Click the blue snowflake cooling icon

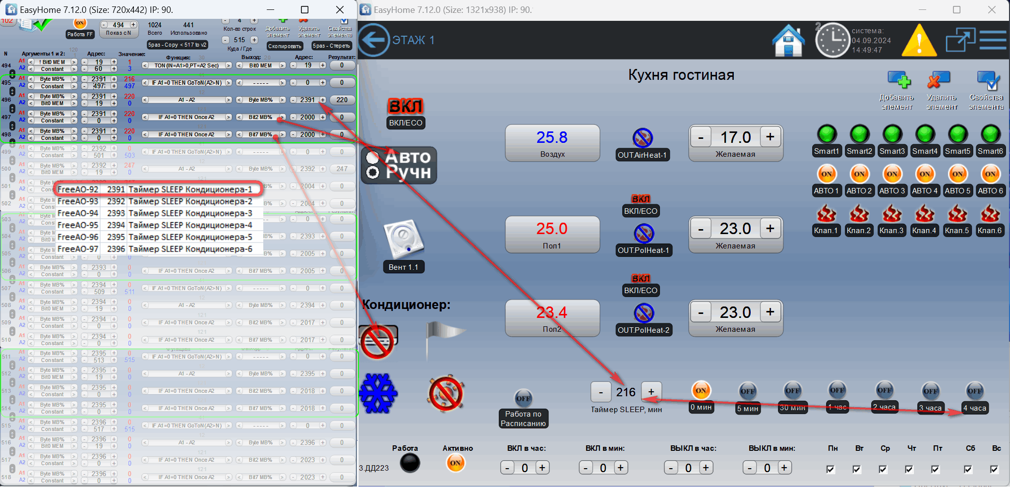pos(378,393)
